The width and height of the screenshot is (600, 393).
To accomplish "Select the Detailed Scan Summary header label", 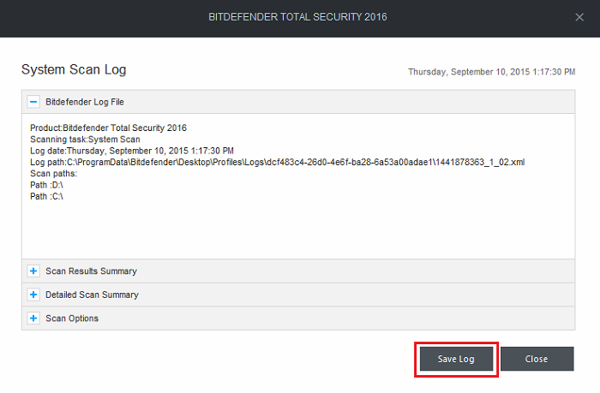I will coord(92,295).
